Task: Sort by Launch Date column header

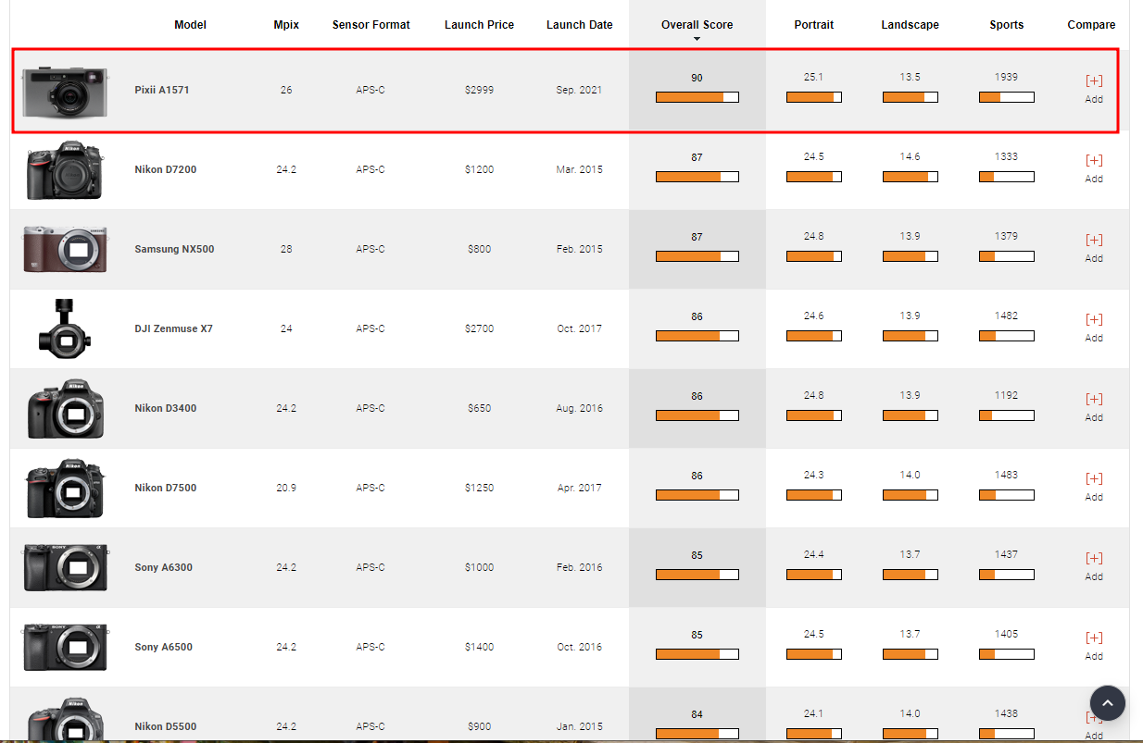Action: [579, 25]
